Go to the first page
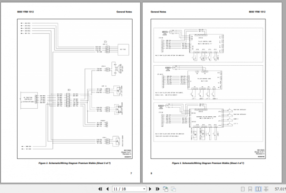The image size is (286, 193). click(x=100, y=189)
